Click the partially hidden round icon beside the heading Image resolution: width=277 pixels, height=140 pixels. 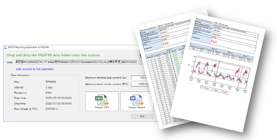142,56
